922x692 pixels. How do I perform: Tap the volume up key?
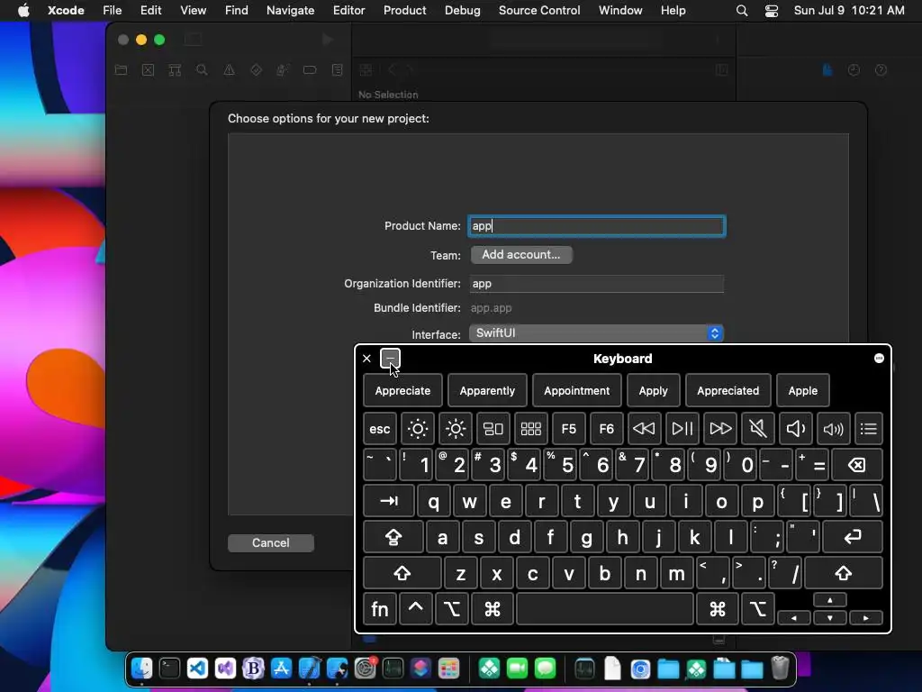tap(833, 428)
